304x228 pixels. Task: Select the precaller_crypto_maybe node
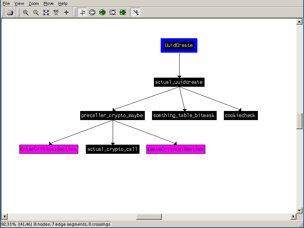point(112,116)
